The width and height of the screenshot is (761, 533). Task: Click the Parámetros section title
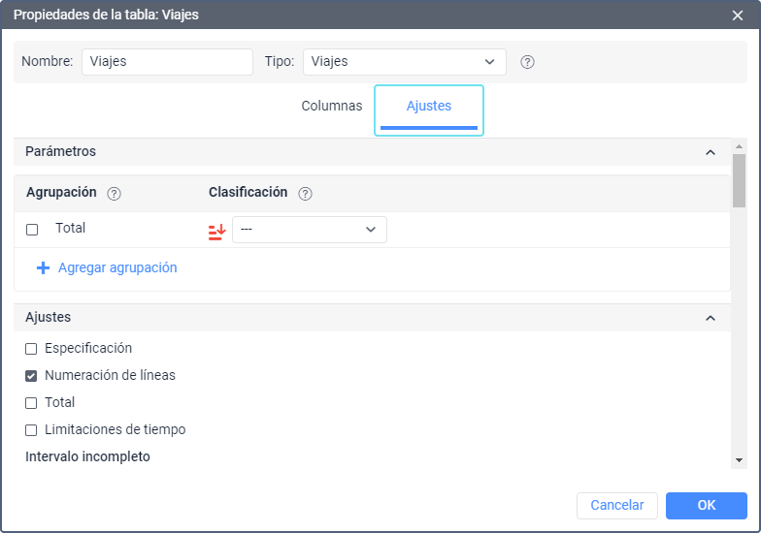[60, 151]
